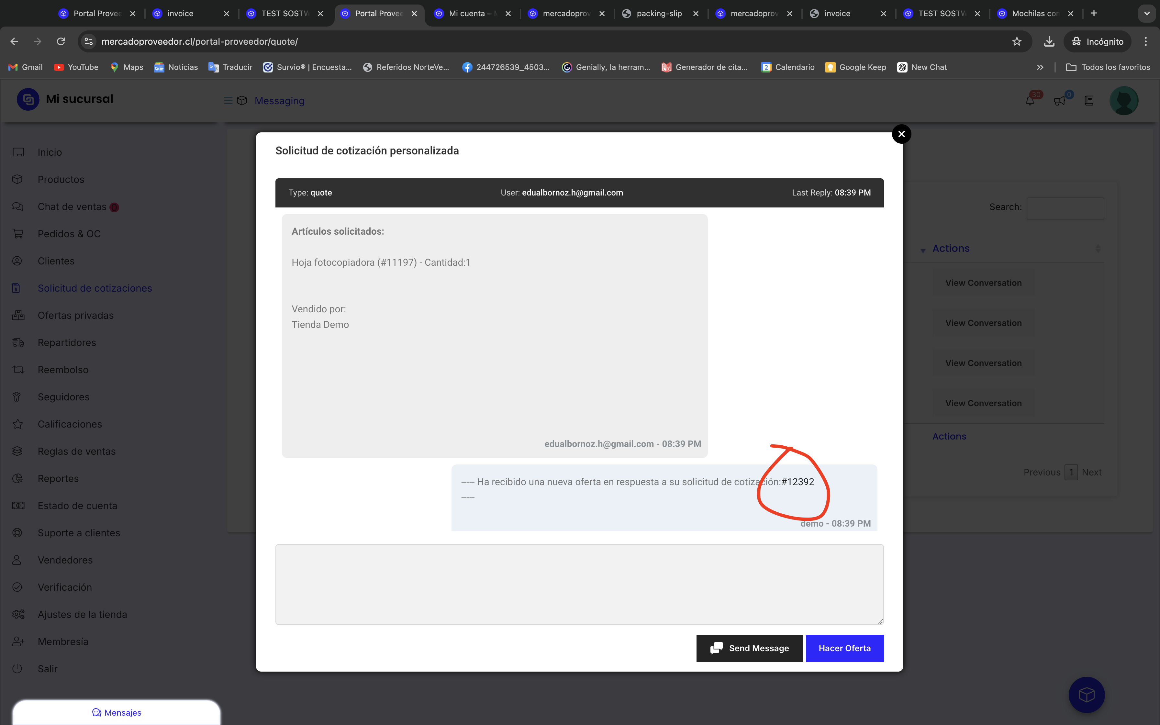Open the user profile avatar
This screenshot has height=725, width=1160.
pos(1123,101)
